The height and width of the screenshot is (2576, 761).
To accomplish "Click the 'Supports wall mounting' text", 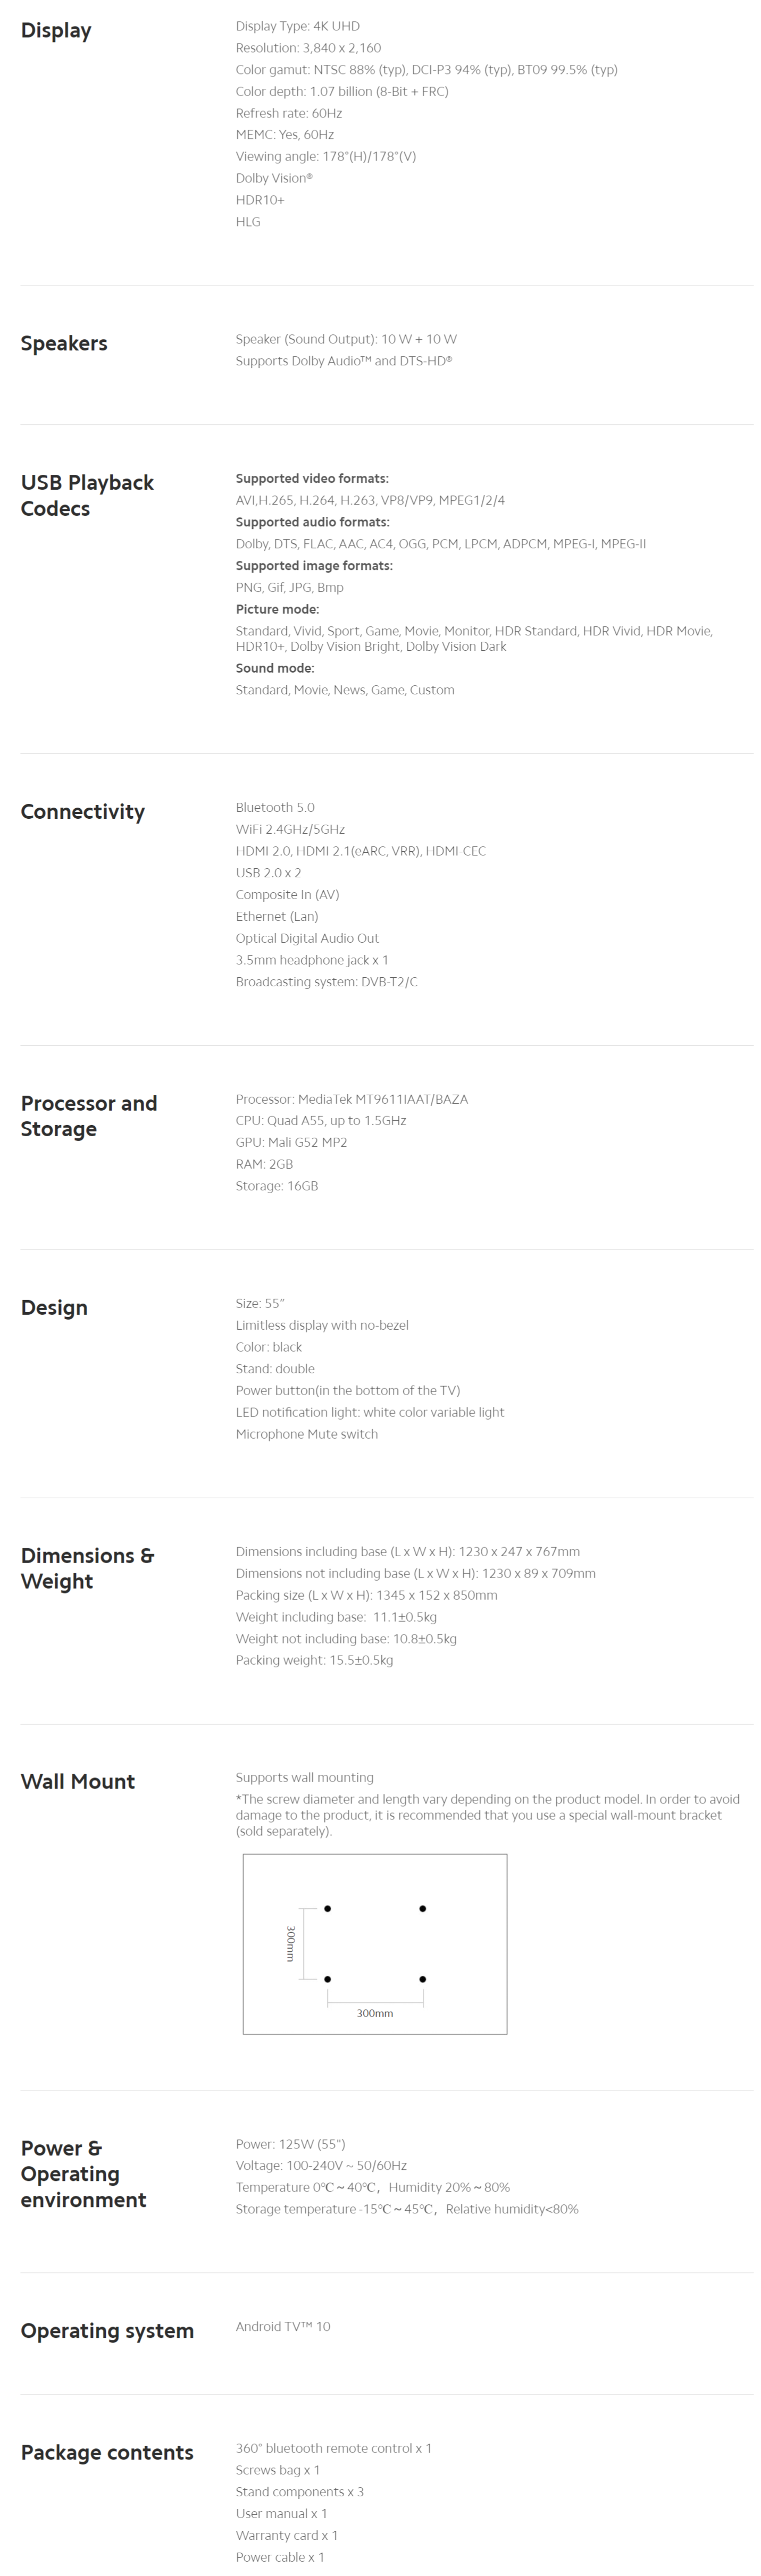I will (305, 1777).
